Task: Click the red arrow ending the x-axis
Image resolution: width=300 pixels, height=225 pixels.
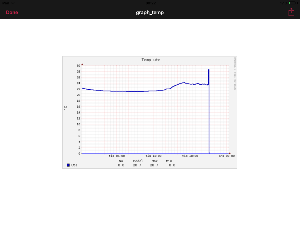Action: [x=230, y=153]
